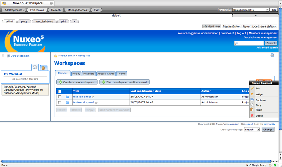
Task: Click the pencil Edit icon in Region Fragment
Action: coord(252,88)
